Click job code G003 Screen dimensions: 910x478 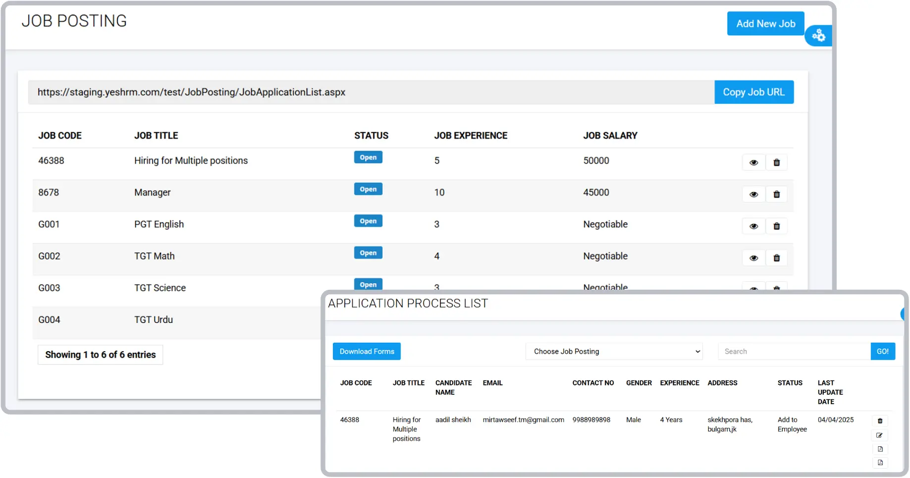point(49,288)
